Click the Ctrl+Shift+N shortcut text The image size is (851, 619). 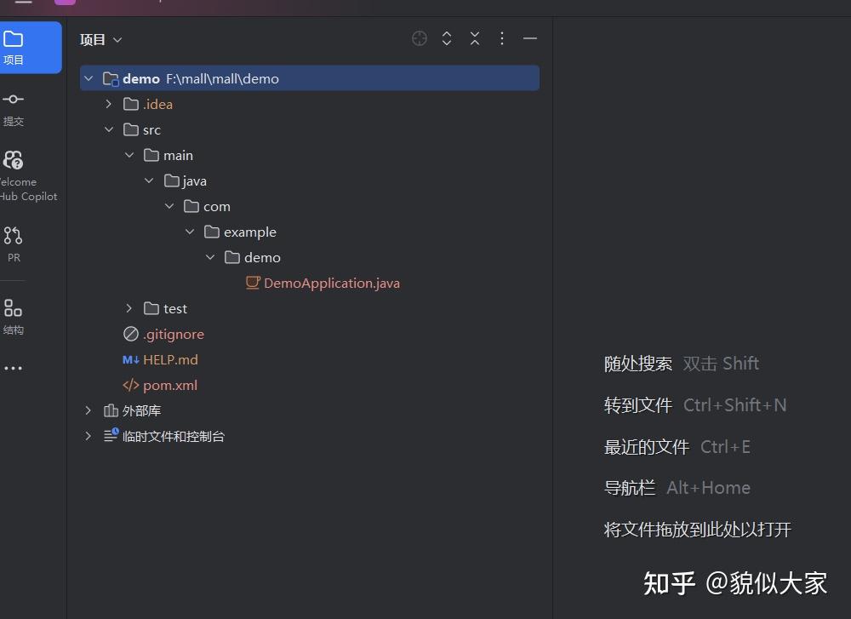tap(735, 405)
